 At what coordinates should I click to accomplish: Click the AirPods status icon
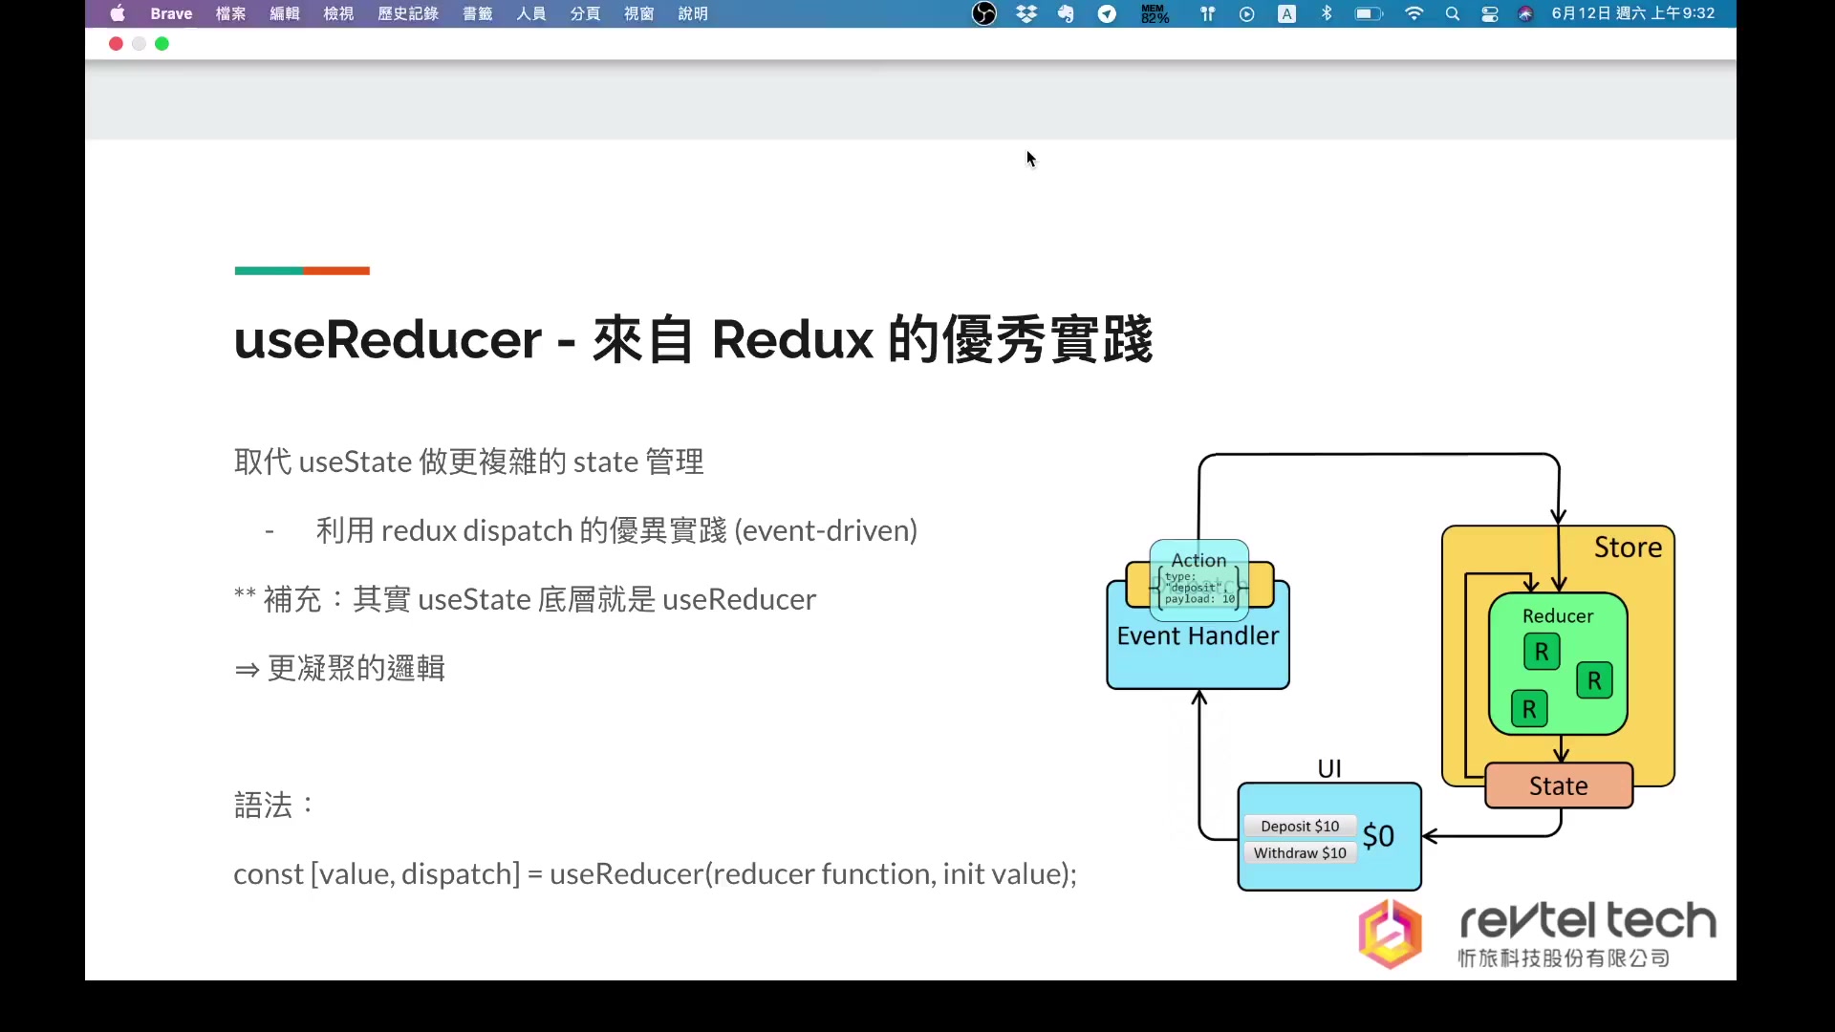point(1207,13)
